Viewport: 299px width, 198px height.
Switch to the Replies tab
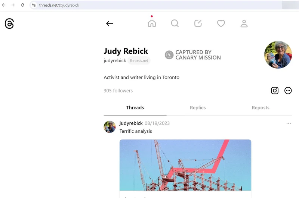[x=198, y=108]
